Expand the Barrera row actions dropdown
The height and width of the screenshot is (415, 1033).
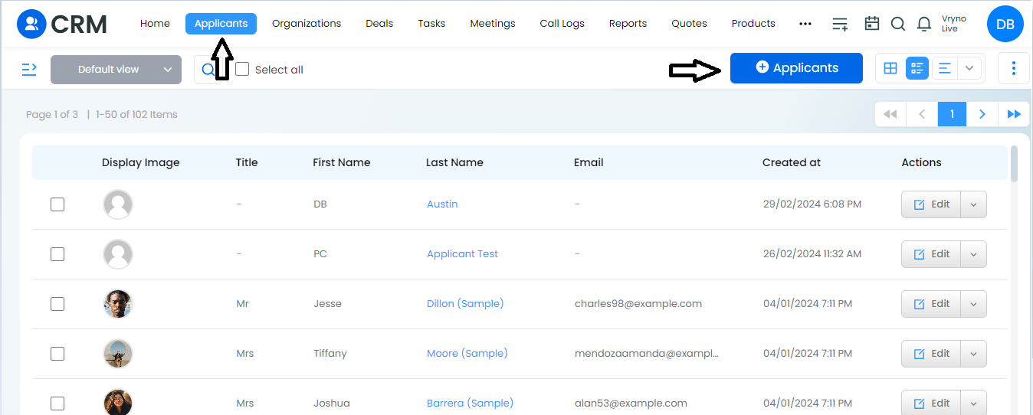click(973, 404)
